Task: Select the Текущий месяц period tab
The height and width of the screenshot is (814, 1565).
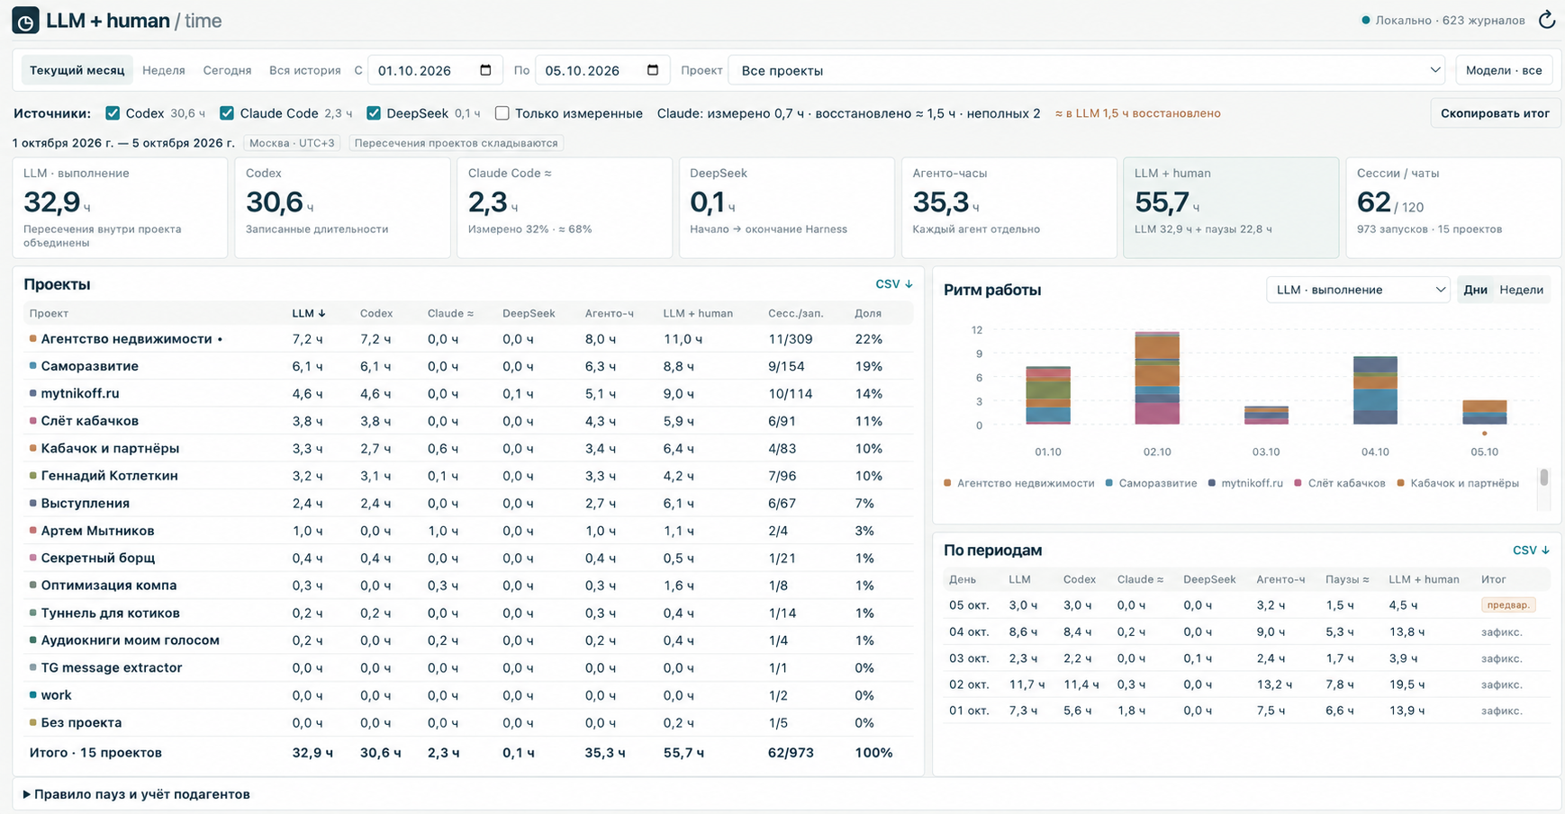Action: pyautogui.click(x=77, y=70)
